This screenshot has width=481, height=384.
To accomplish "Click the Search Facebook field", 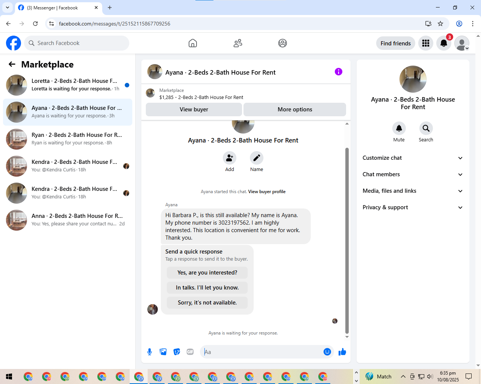I will tap(77, 43).
